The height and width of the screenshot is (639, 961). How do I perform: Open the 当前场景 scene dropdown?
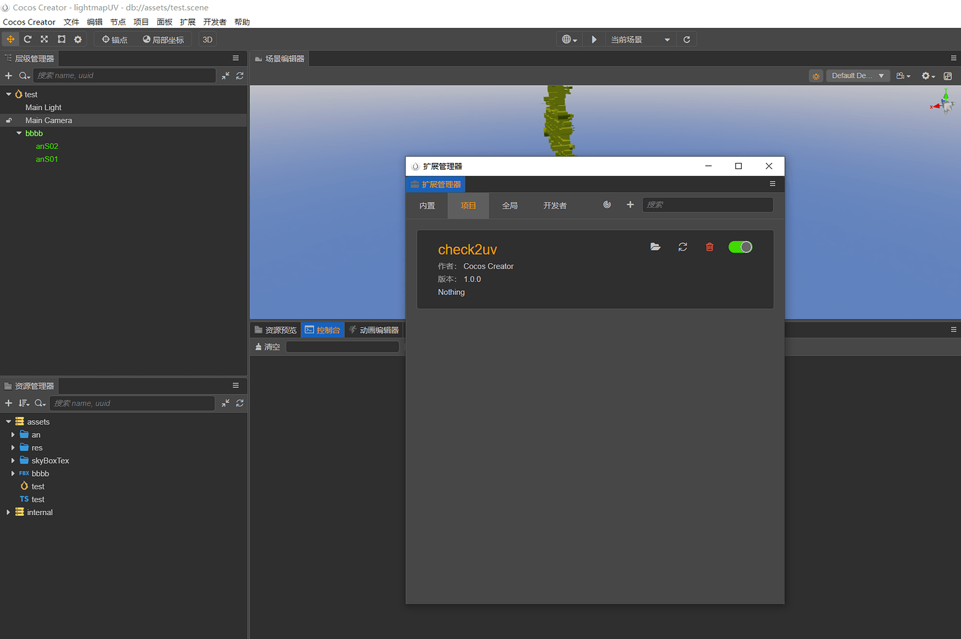click(640, 40)
